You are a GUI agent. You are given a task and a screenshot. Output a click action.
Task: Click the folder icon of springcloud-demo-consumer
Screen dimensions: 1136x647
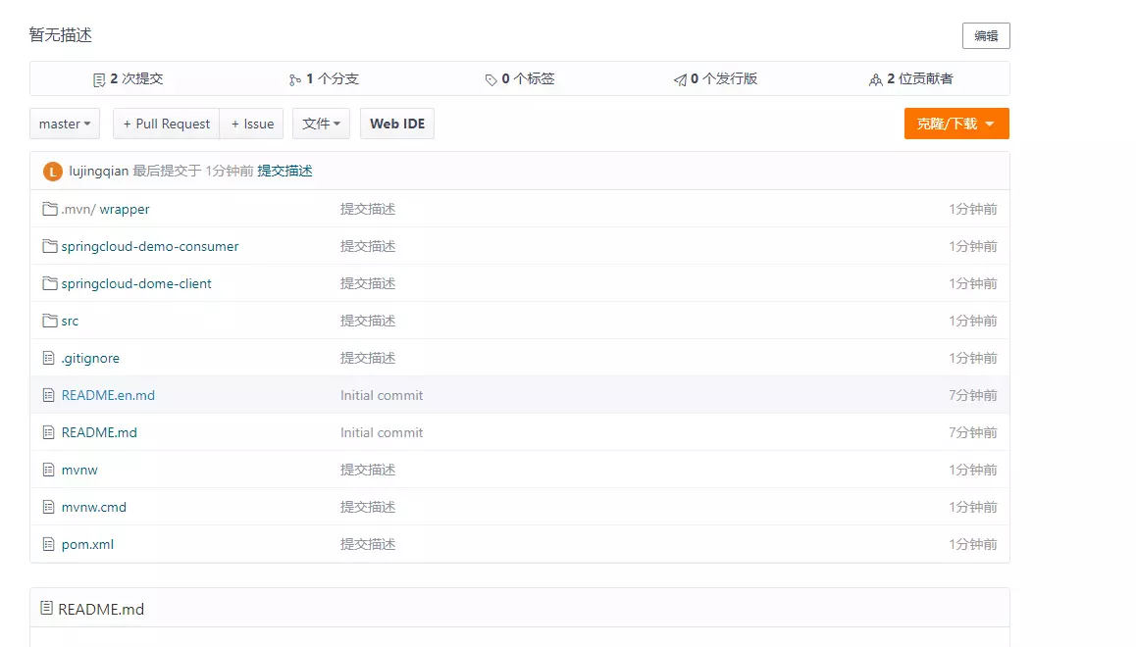pyautogui.click(x=49, y=246)
